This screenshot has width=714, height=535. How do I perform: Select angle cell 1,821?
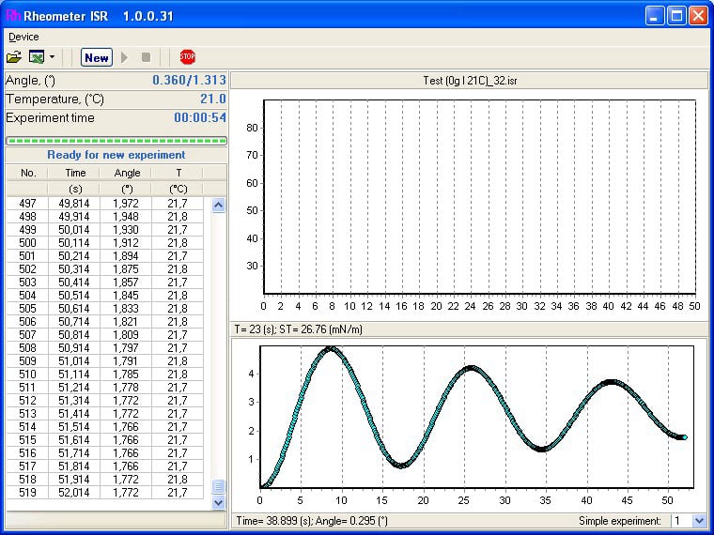(x=126, y=322)
